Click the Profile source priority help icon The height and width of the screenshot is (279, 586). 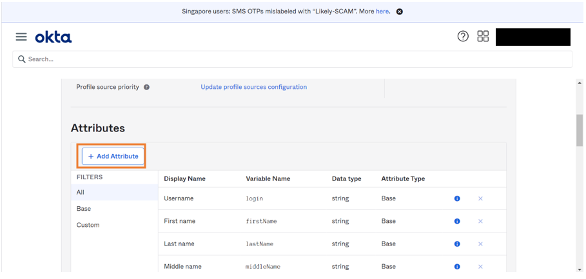click(146, 87)
